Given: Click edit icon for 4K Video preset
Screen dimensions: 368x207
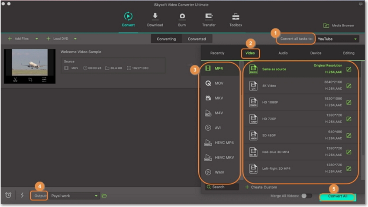Looking at the screenshot, I should click(x=349, y=86).
